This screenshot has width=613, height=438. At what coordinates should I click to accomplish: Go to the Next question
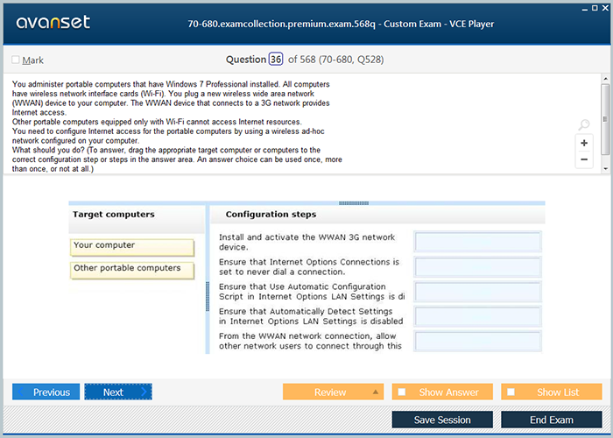118,392
